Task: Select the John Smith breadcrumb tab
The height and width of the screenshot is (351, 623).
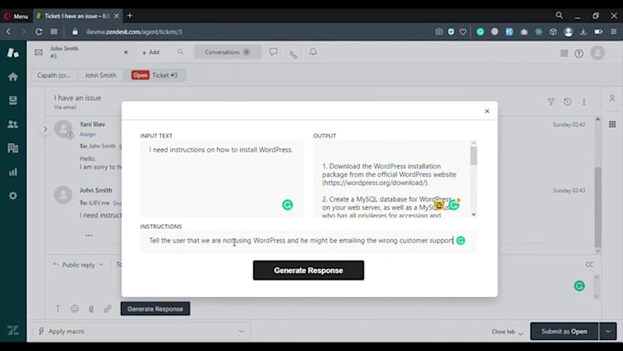Action: (101, 75)
